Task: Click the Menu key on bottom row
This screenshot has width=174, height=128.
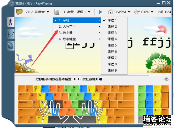Action: pos(119,119)
